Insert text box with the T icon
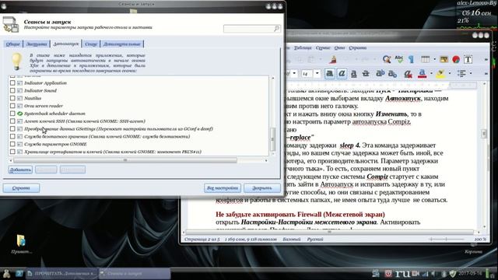Screen dimensions: 498x280 (x=468, y=59)
